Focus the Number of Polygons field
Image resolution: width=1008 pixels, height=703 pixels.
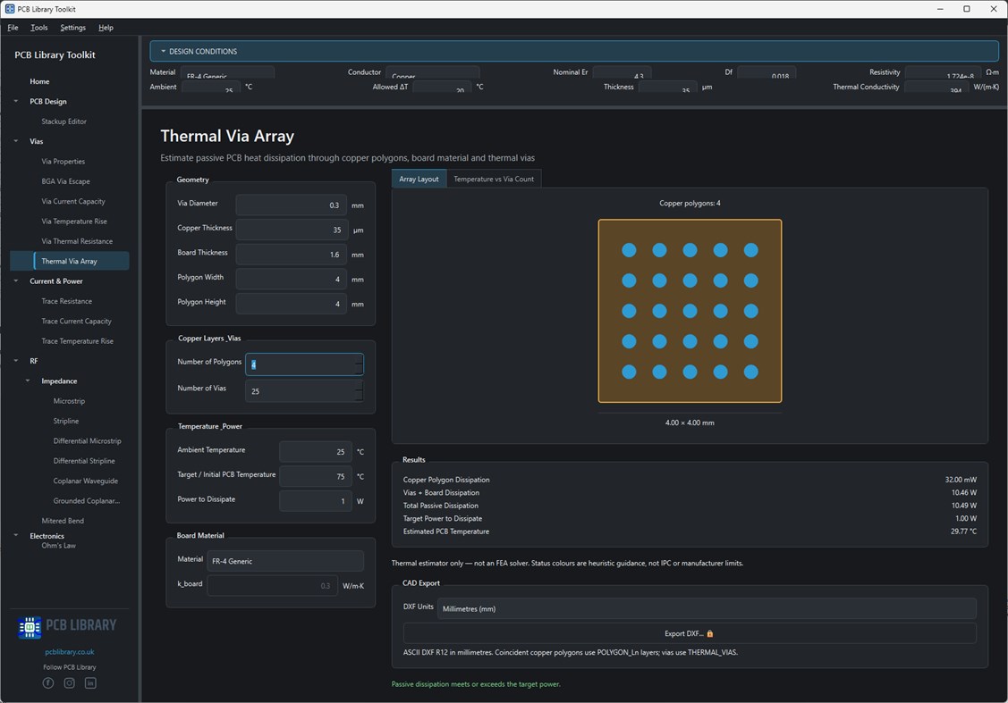click(x=304, y=364)
